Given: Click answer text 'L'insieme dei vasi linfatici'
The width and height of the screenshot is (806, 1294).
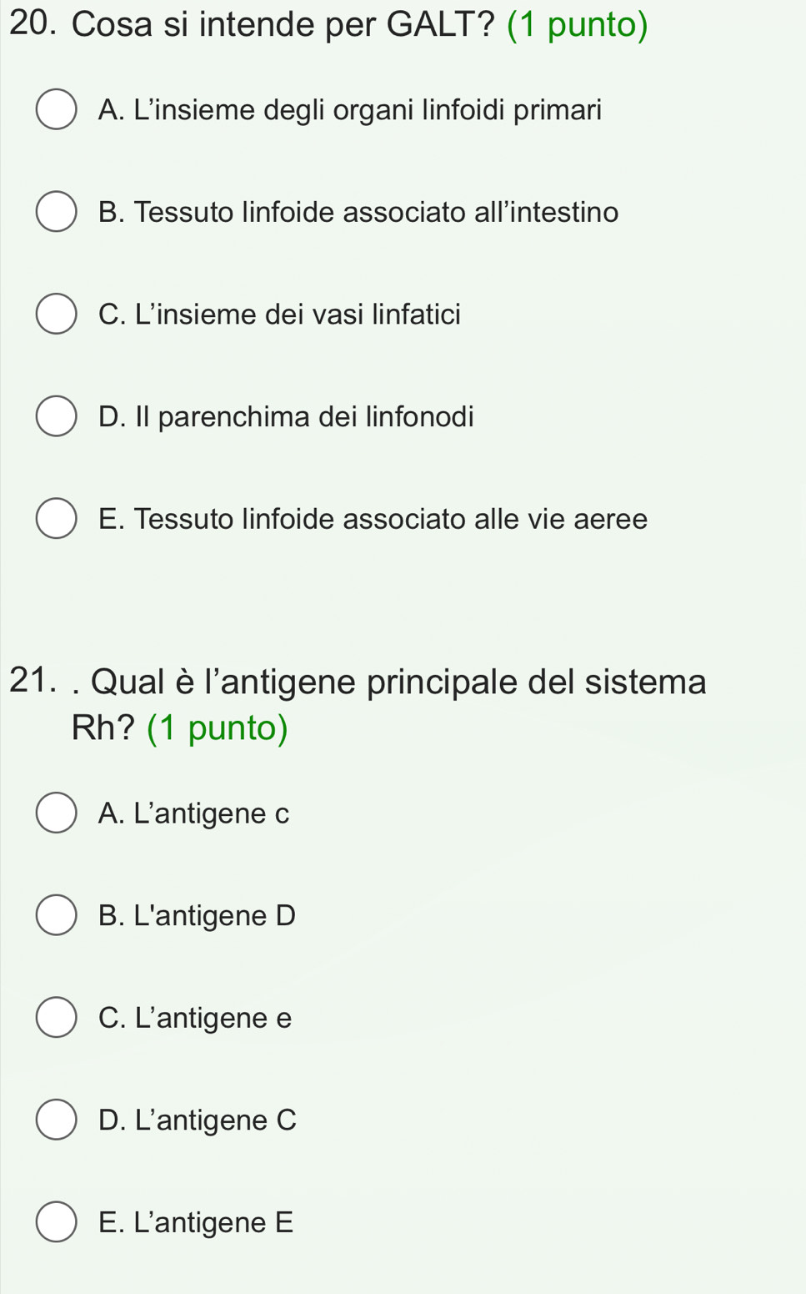Looking at the screenshot, I should coord(296,315).
